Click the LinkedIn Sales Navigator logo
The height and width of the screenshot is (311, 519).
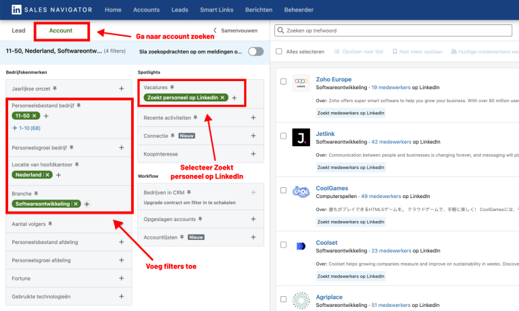[52, 9]
